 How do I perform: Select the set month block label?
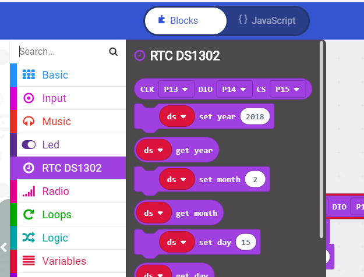pos(220,179)
